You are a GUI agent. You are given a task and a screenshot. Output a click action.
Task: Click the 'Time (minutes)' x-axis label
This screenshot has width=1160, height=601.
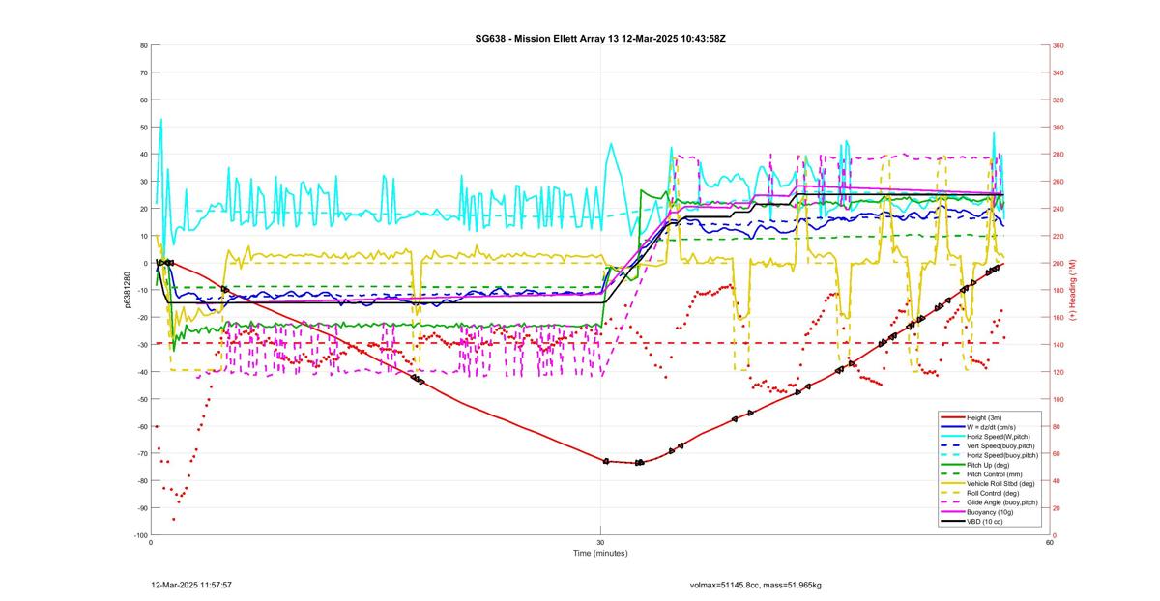coord(600,554)
